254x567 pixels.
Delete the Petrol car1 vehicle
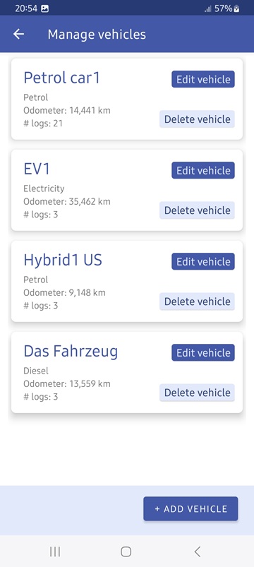[x=198, y=119]
